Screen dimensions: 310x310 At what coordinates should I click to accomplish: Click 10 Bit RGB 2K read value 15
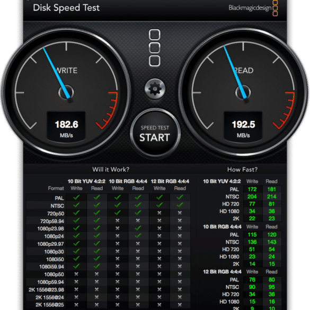coord(272,264)
